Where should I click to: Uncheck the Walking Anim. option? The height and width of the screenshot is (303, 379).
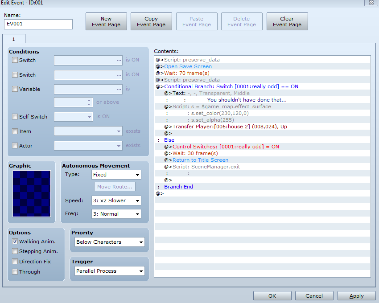point(15,242)
